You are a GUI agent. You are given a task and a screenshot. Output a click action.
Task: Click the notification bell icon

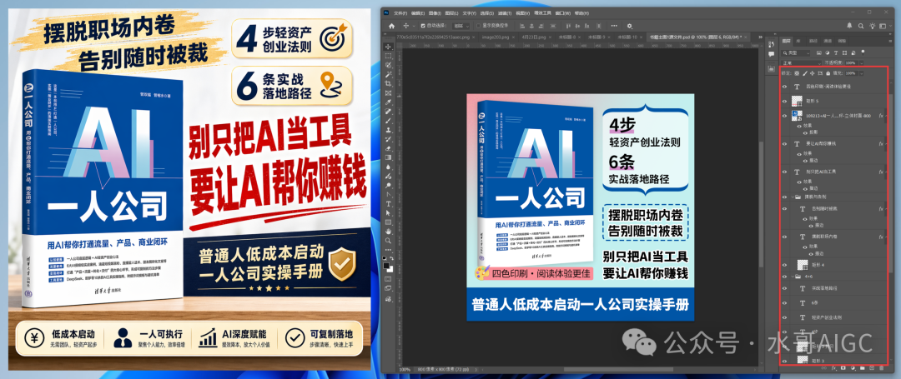pyautogui.click(x=849, y=26)
